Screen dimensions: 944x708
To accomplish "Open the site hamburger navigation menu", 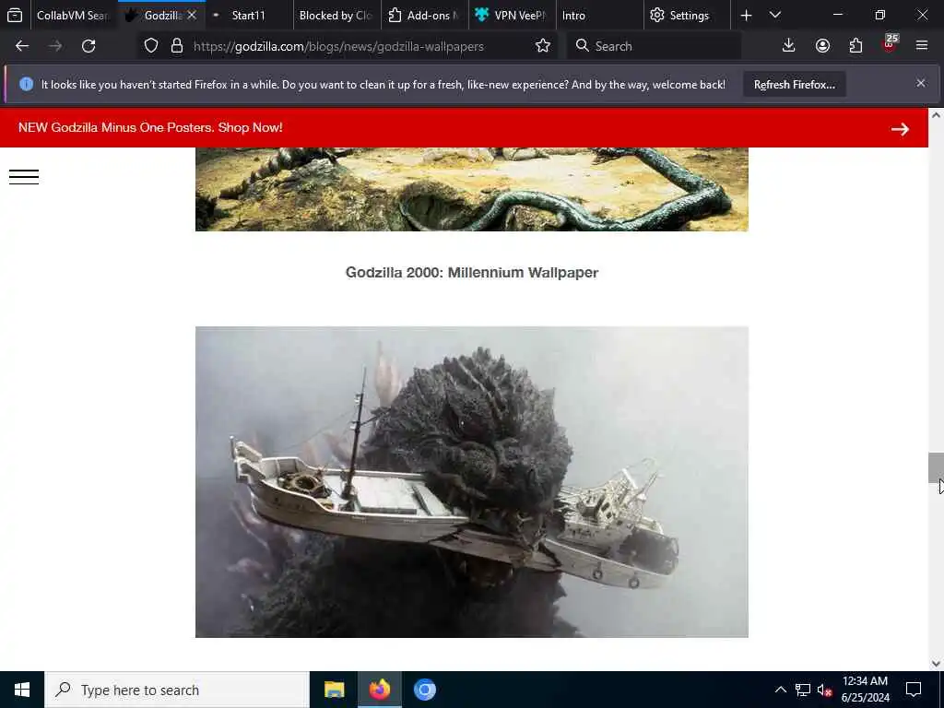I will 24,177.
